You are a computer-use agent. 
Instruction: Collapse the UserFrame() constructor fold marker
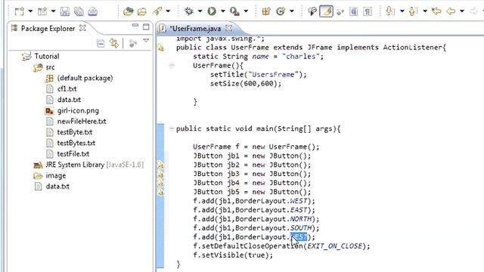pos(172,66)
